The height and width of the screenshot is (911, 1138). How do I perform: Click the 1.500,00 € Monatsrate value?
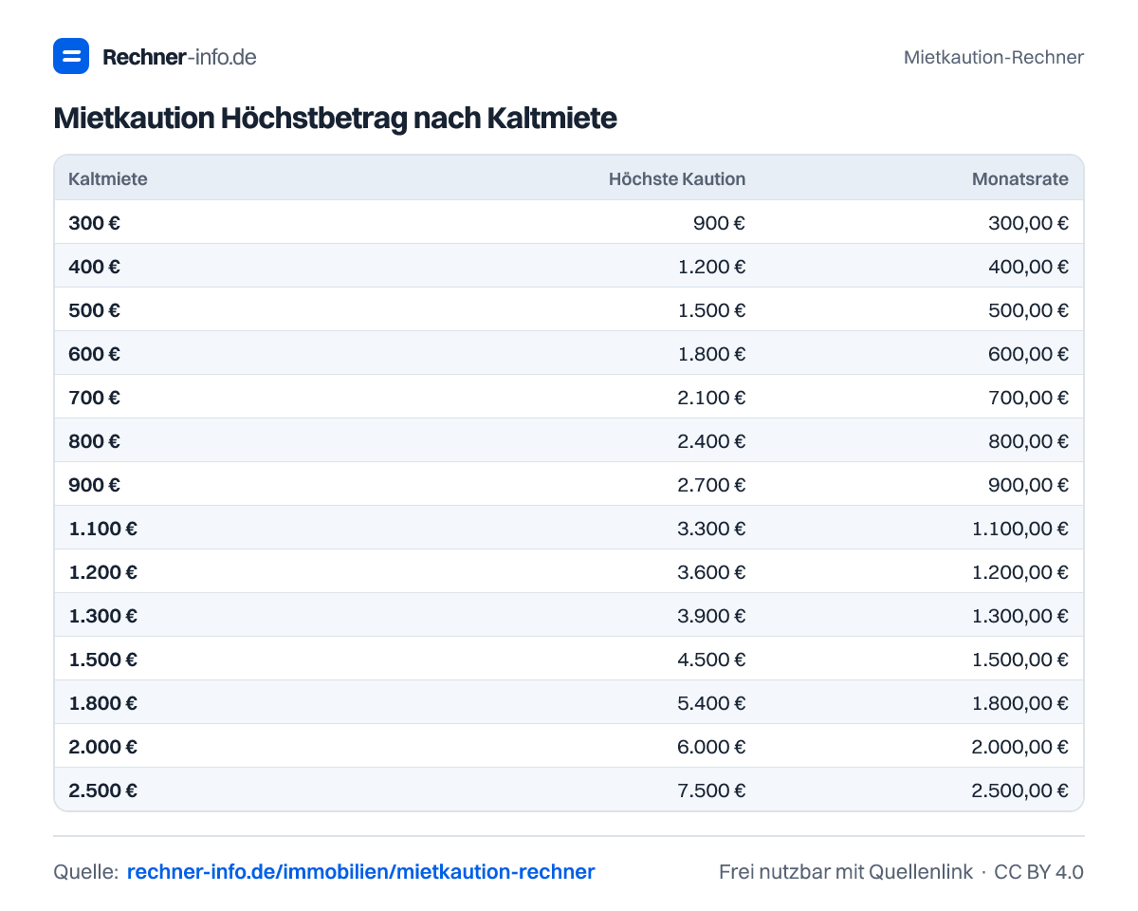point(1020,660)
